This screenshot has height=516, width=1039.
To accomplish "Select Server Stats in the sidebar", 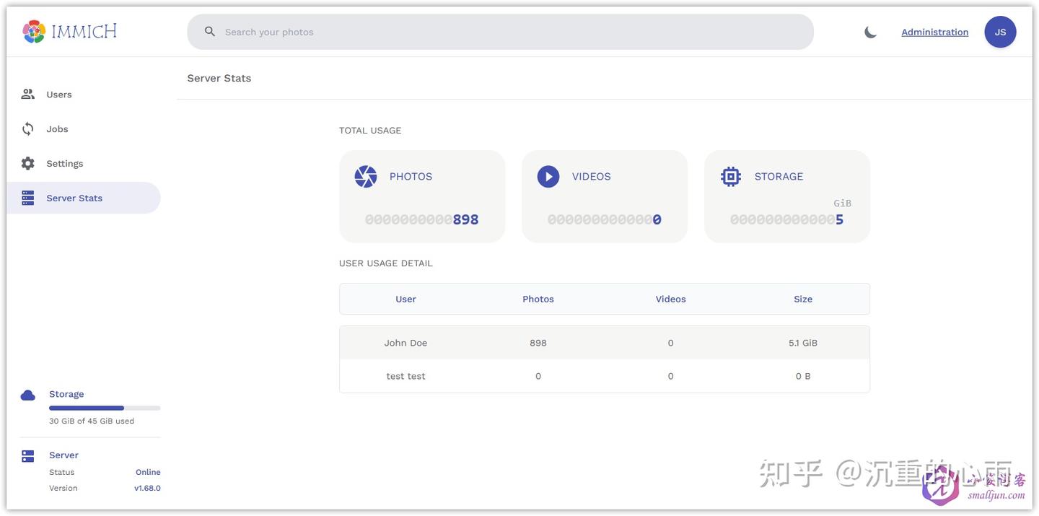I will point(74,198).
